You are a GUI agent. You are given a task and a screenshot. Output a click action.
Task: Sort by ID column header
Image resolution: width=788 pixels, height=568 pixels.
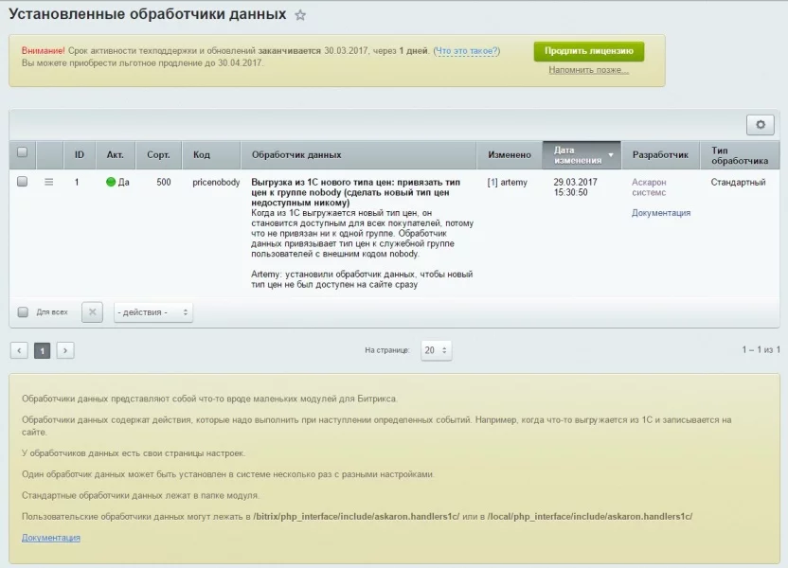(x=80, y=154)
